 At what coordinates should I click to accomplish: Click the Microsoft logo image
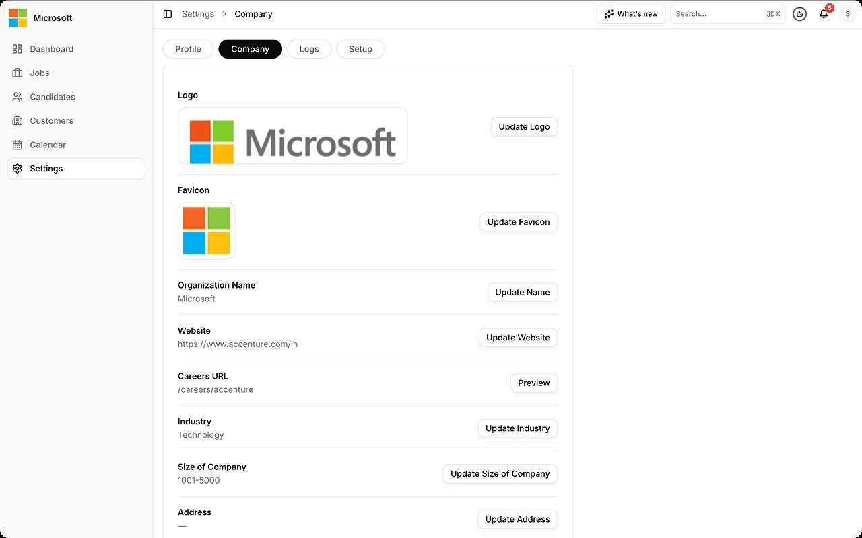point(293,136)
